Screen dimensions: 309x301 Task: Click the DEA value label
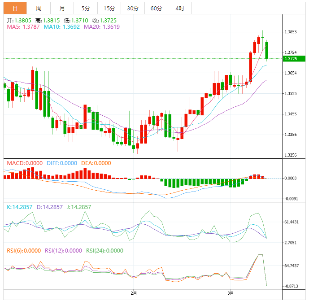point(96,163)
